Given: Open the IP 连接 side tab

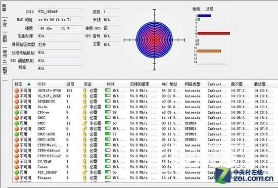Looking at the screenshot, I should click(x=5, y=56).
